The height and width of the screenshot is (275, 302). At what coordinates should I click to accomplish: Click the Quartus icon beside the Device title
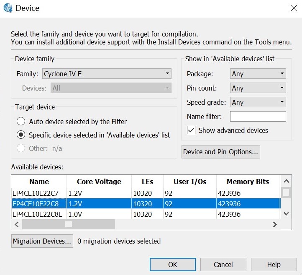tap(8, 8)
